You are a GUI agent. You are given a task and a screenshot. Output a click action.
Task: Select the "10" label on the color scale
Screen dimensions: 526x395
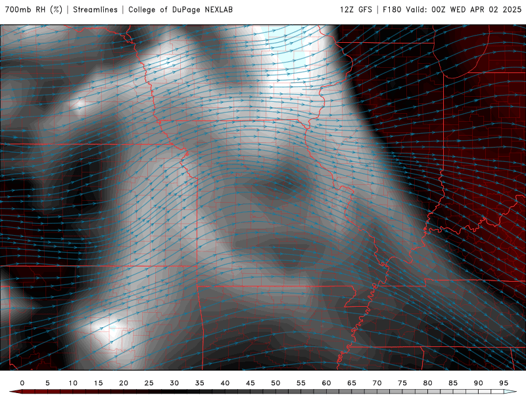coord(73,383)
